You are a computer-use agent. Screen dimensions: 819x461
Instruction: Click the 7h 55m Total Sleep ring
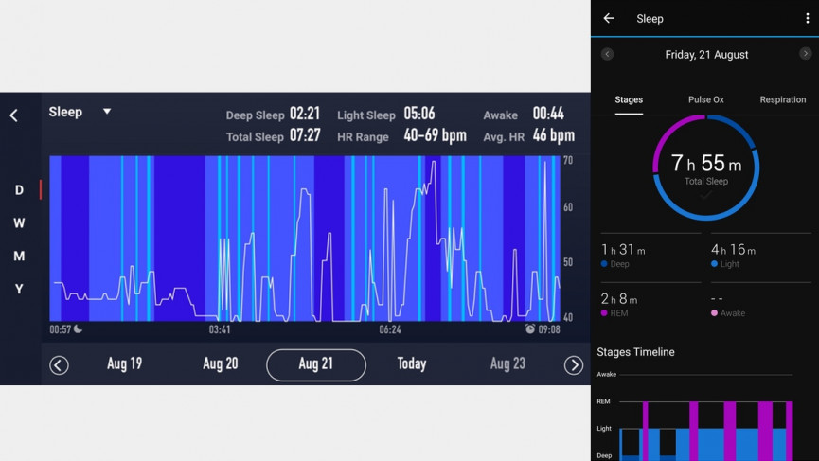click(706, 168)
